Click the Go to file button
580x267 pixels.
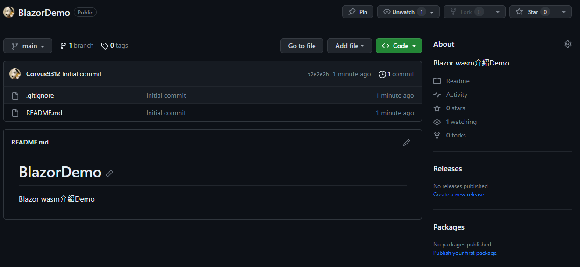(302, 46)
